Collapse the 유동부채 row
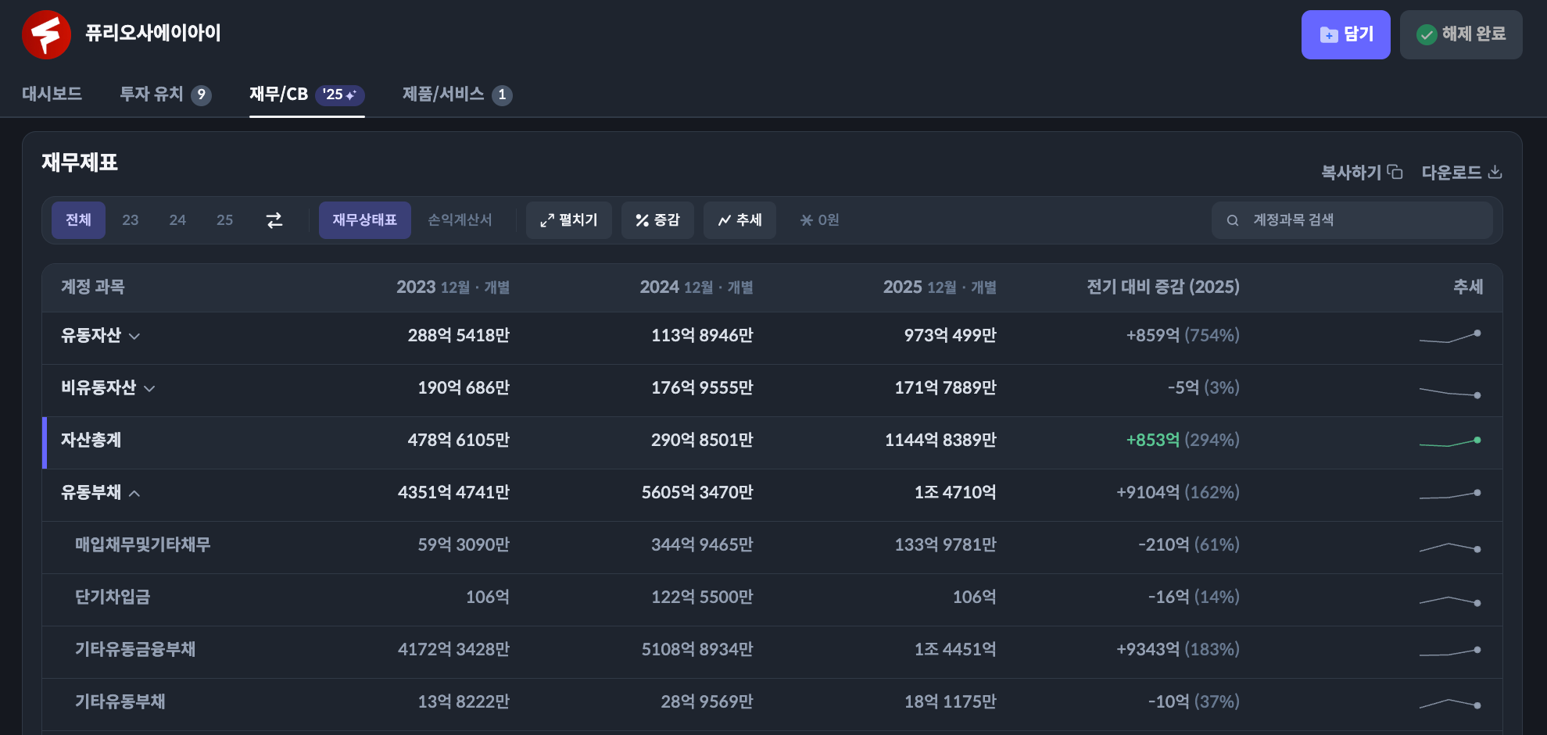 (134, 494)
